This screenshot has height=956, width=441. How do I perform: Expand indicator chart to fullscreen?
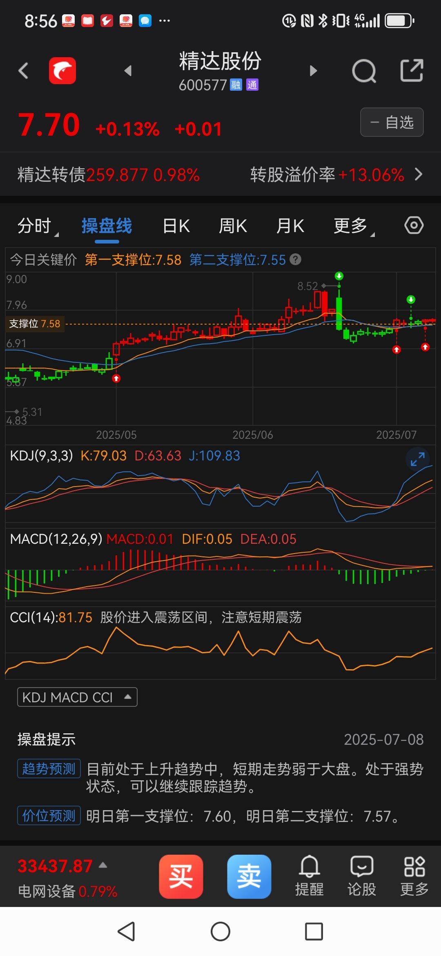coord(418,459)
